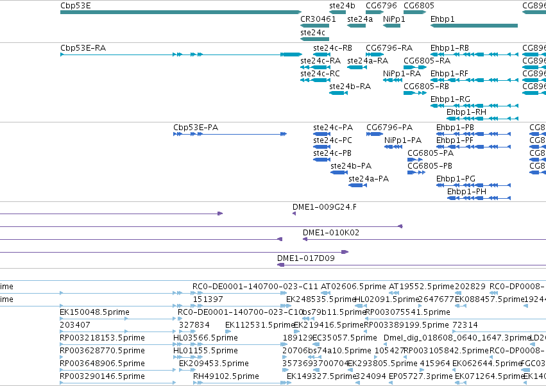Click the NiPp1-PA protein label

point(403,140)
